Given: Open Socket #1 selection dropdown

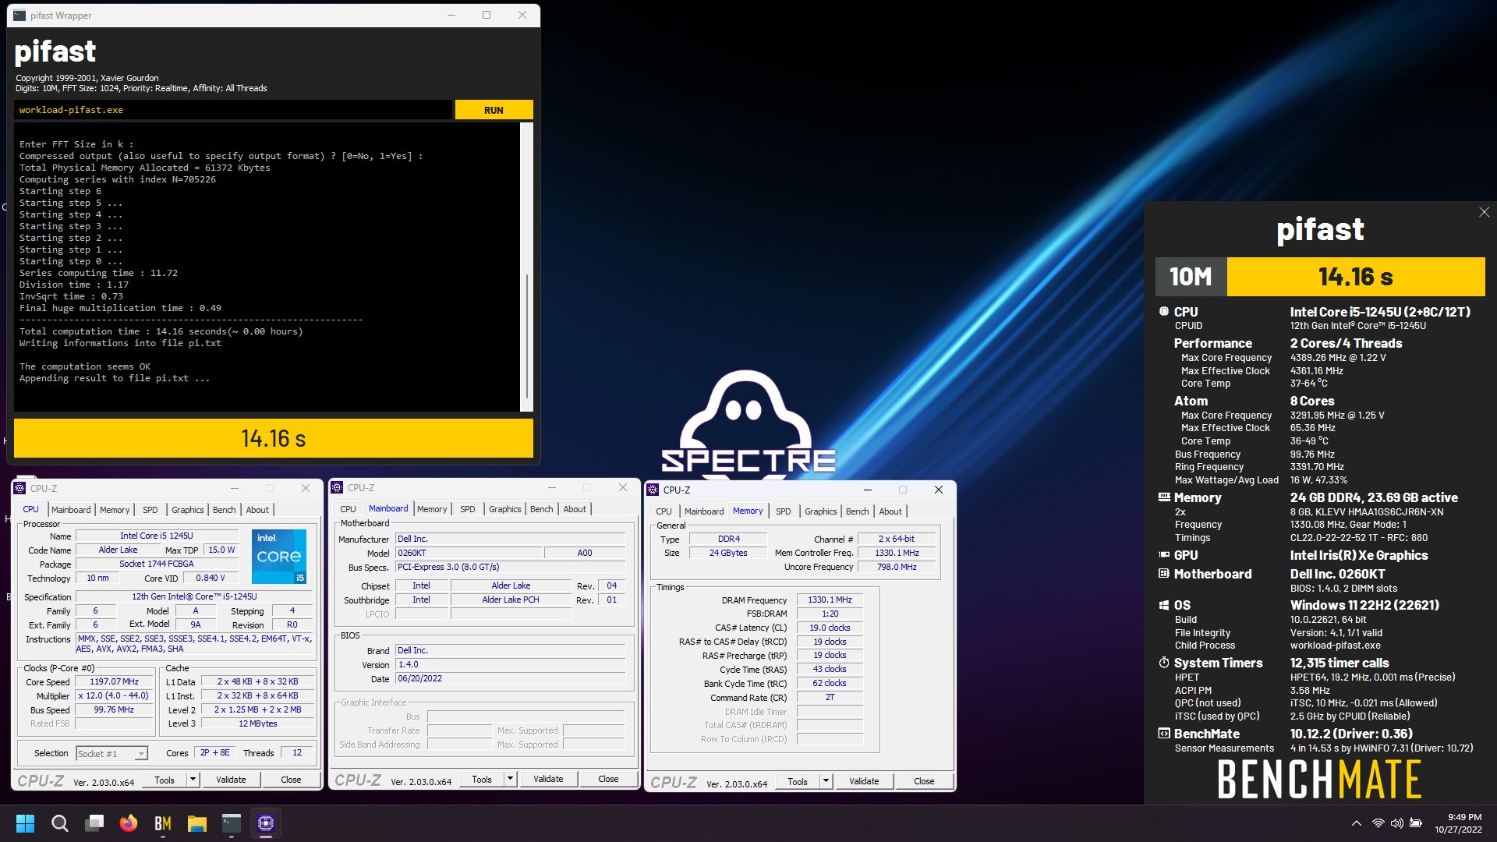Looking at the screenshot, I should (111, 753).
